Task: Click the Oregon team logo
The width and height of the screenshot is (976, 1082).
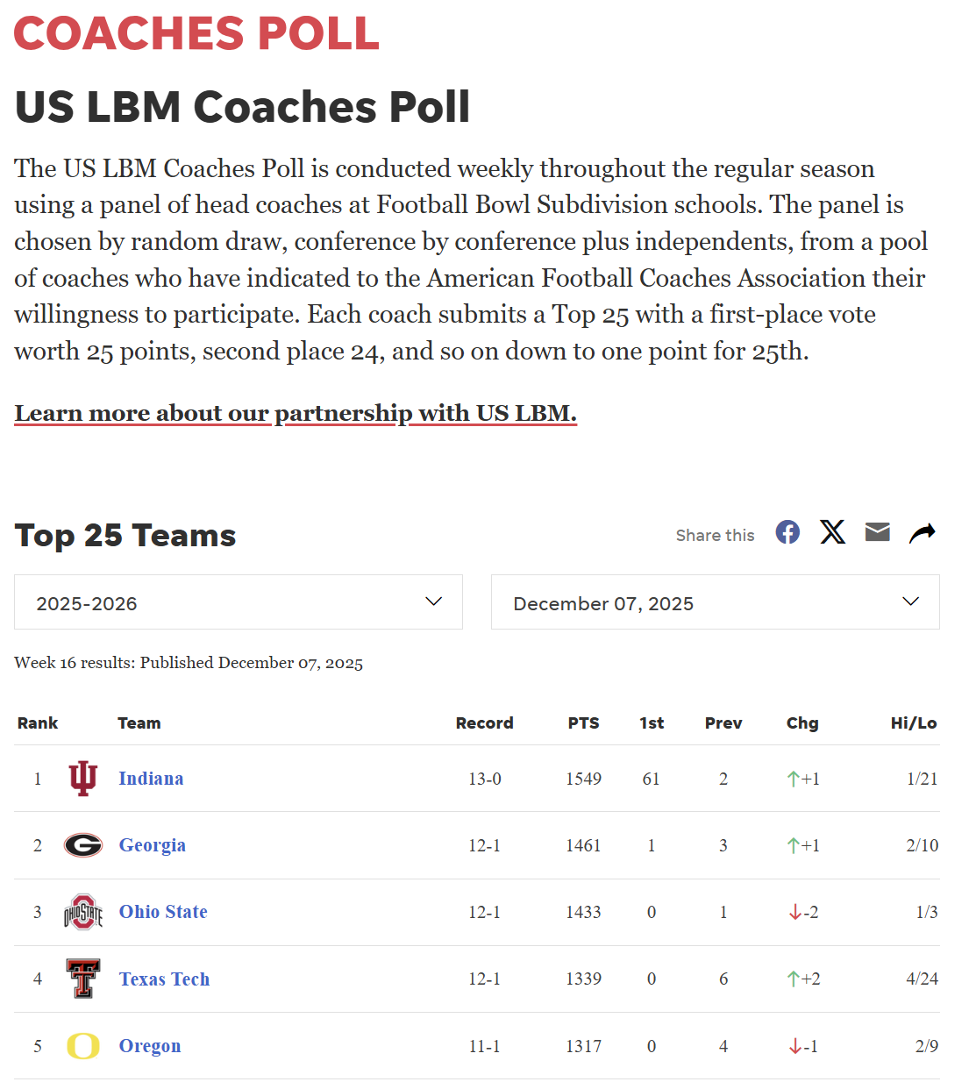Action: [83, 1046]
